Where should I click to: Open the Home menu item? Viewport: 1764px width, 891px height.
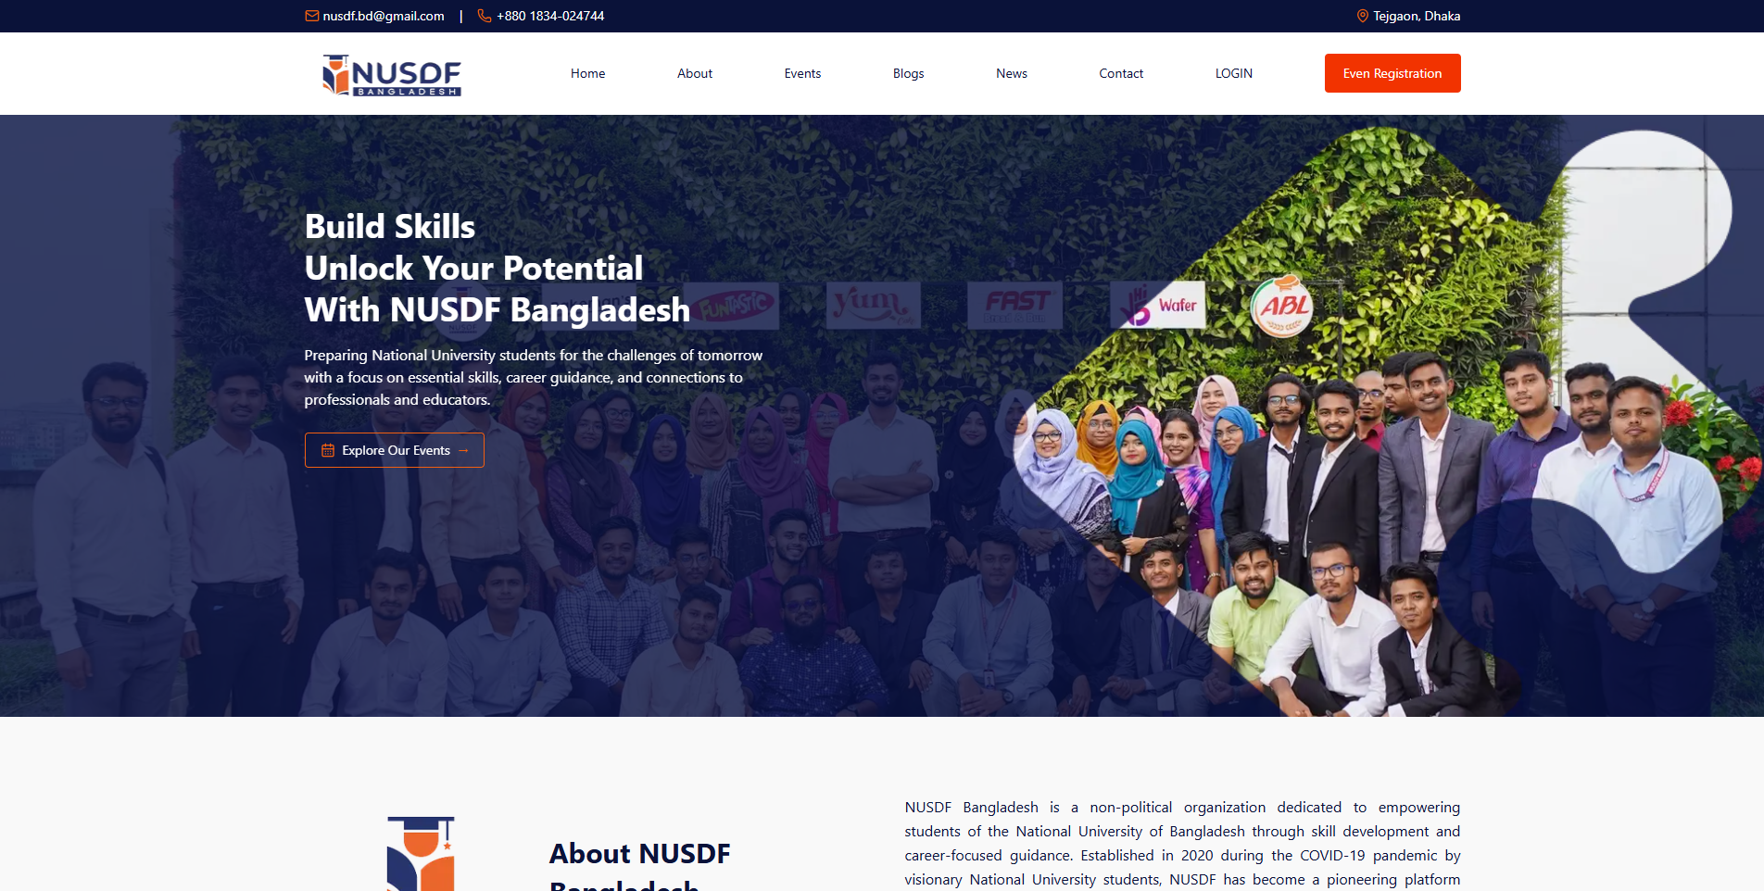click(x=587, y=73)
